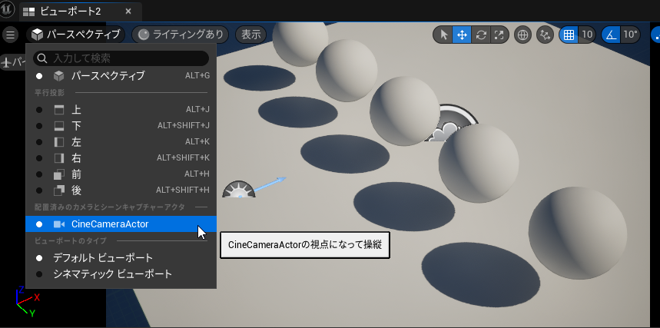The width and height of the screenshot is (660, 328).
Task: Select the 右 orthographic view
Action: [121, 158]
